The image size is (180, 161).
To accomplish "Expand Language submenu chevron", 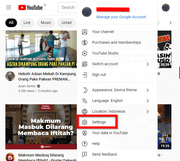I will (148, 101).
